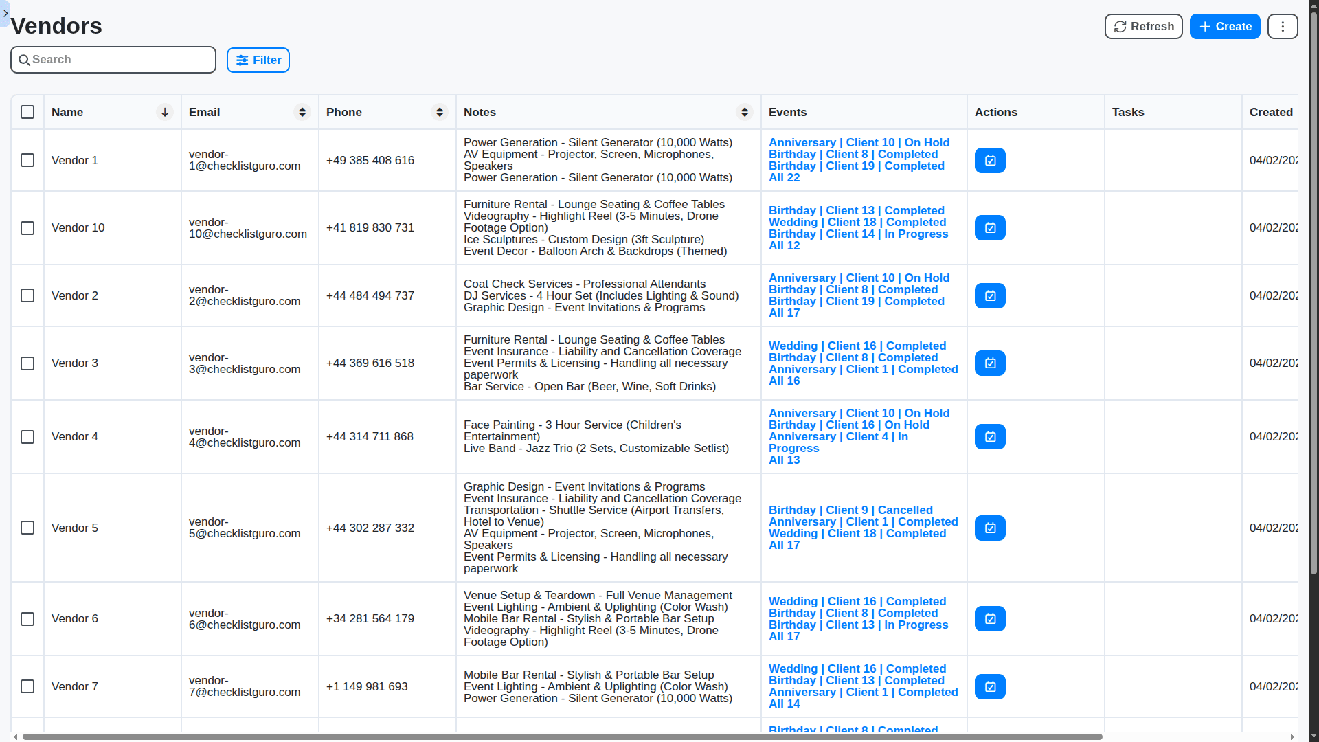The height and width of the screenshot is (742, 1319).
Task: Sort the Name column using its arrow icon
Action: pyautogui.click(x=165, y=112)
